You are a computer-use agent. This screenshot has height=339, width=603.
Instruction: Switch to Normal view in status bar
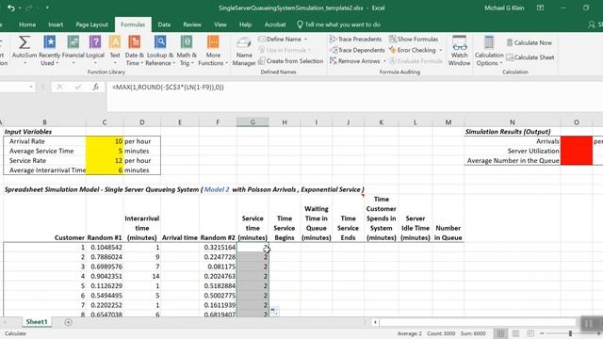(500, 333)
